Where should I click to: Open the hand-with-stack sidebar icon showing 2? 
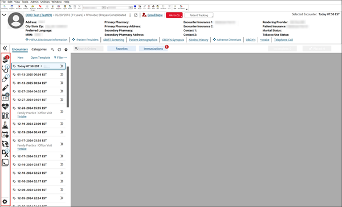coord(5,59)
